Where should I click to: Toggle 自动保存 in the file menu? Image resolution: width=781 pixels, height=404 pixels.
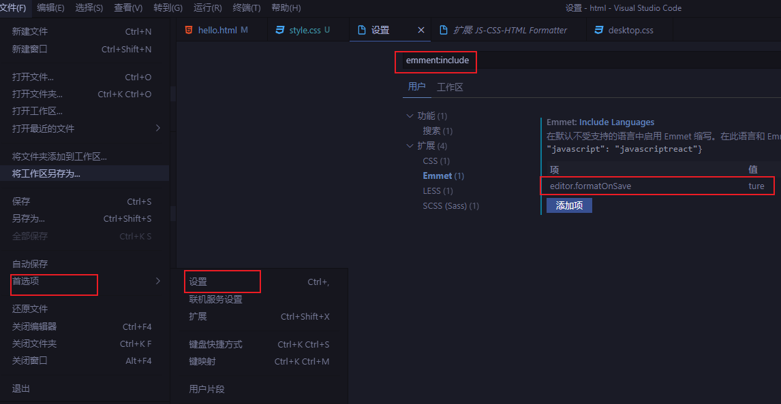point(85,263)
